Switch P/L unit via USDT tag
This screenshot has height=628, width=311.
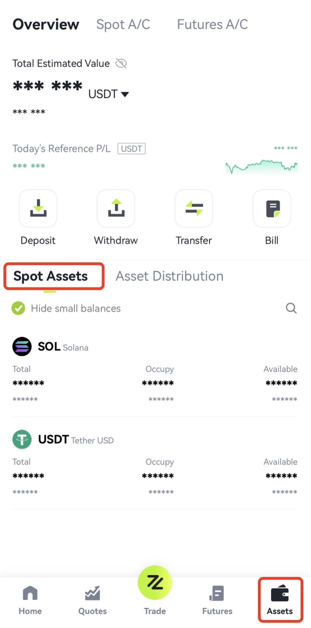[131, 149]
